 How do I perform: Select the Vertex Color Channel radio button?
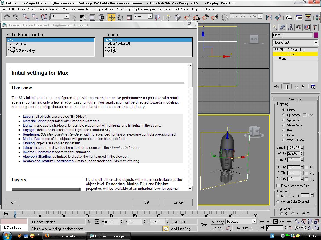pos(278,202)
